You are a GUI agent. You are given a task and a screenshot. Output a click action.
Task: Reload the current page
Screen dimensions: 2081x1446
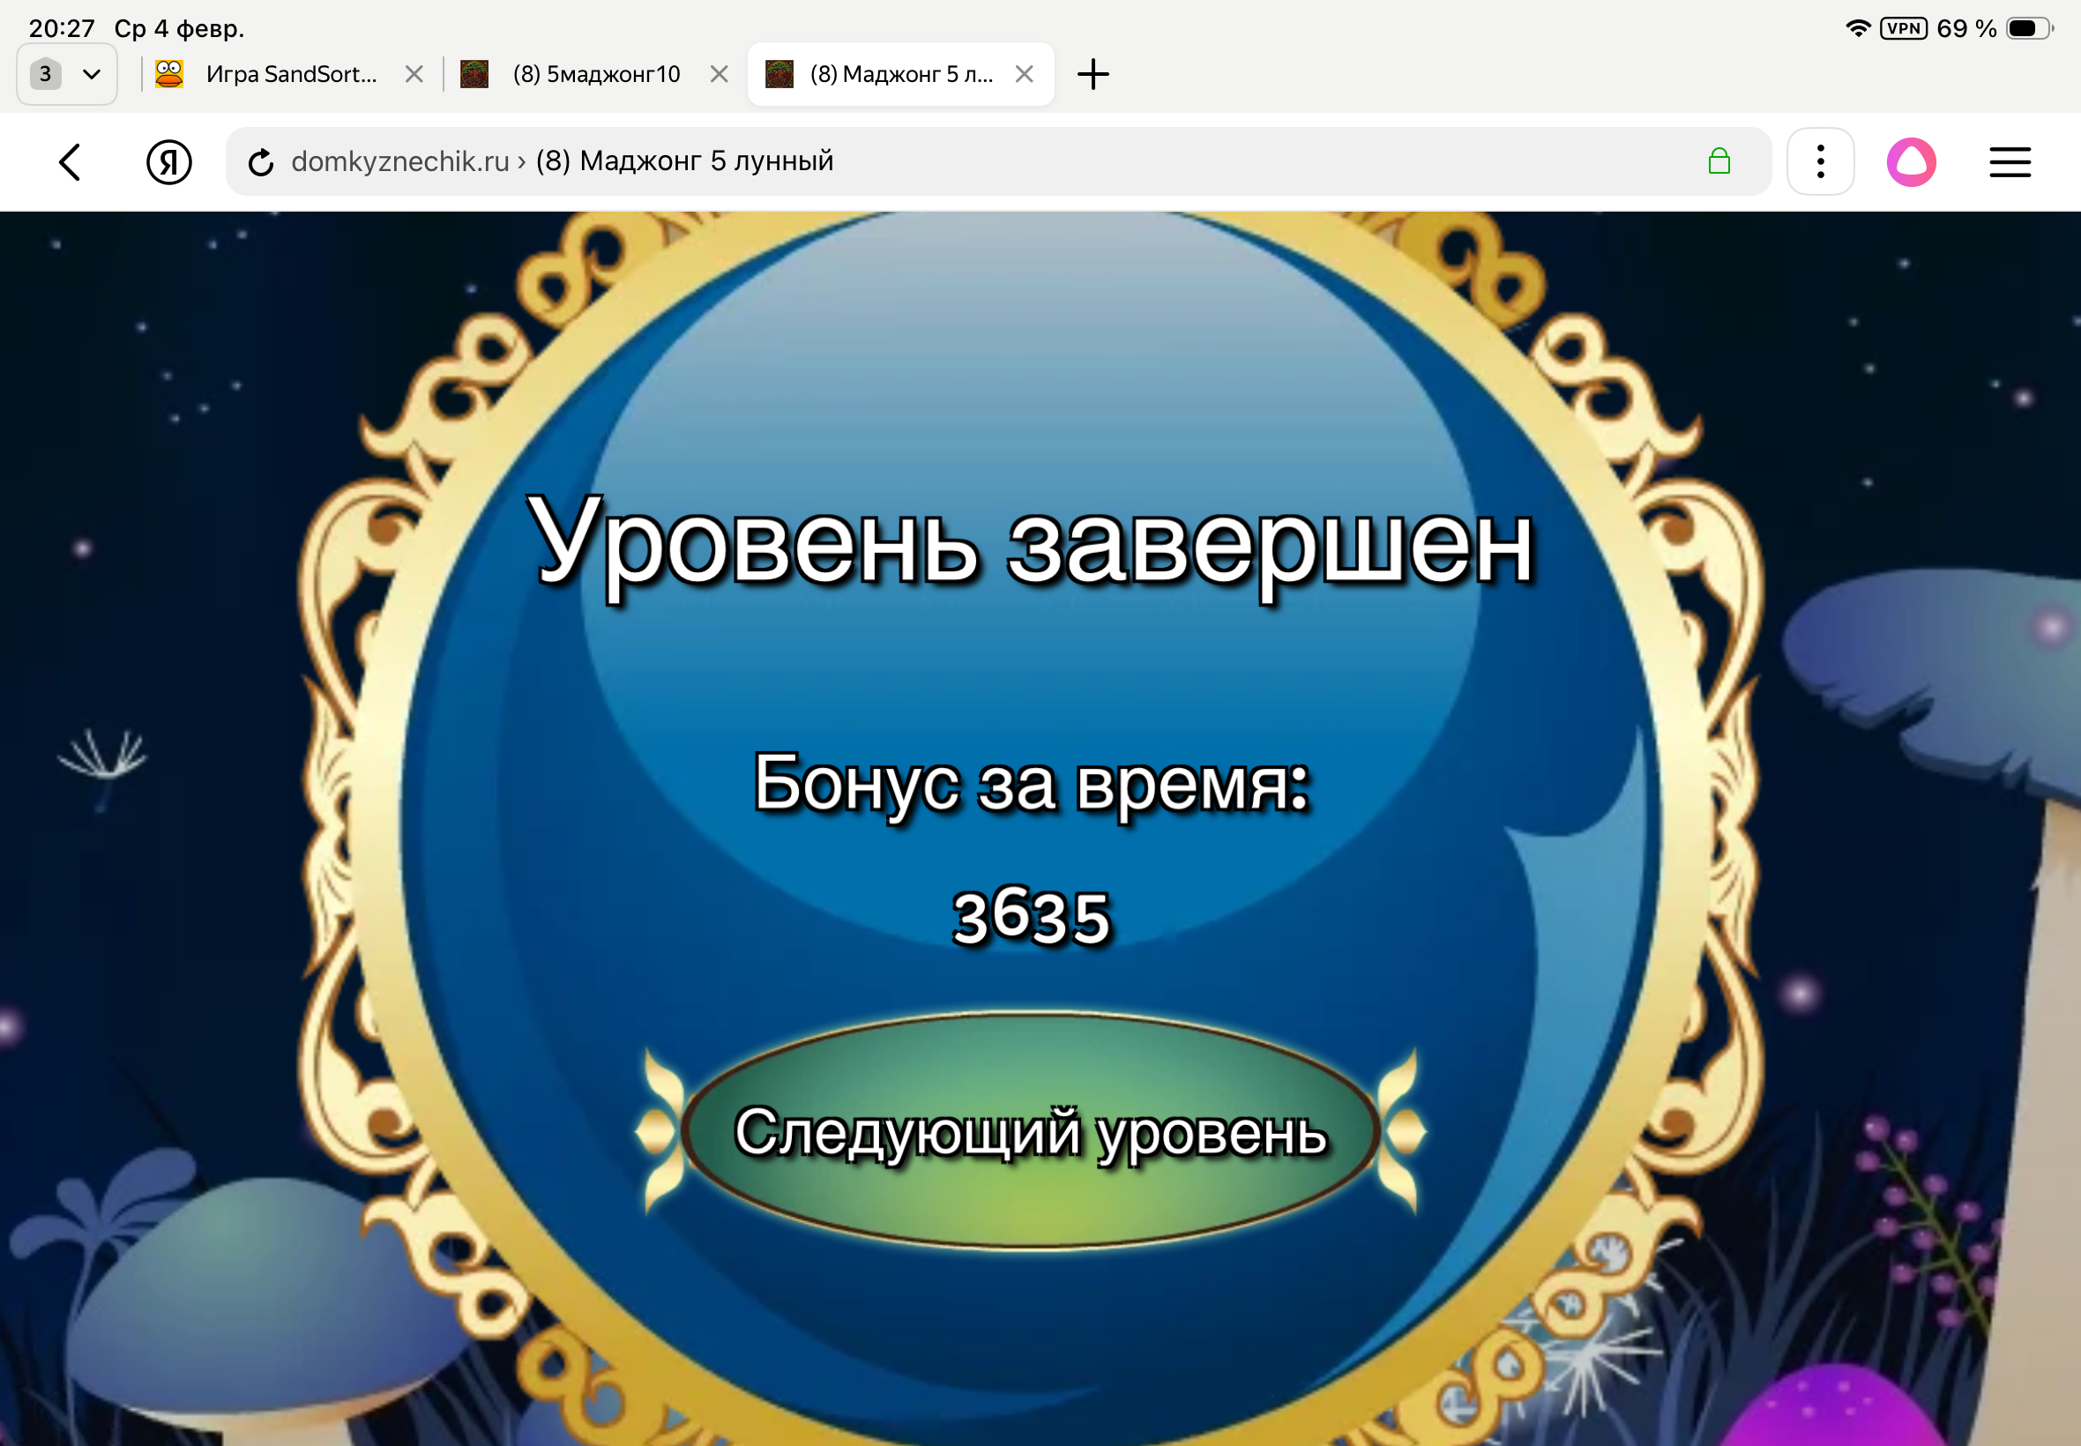point(261,161)
